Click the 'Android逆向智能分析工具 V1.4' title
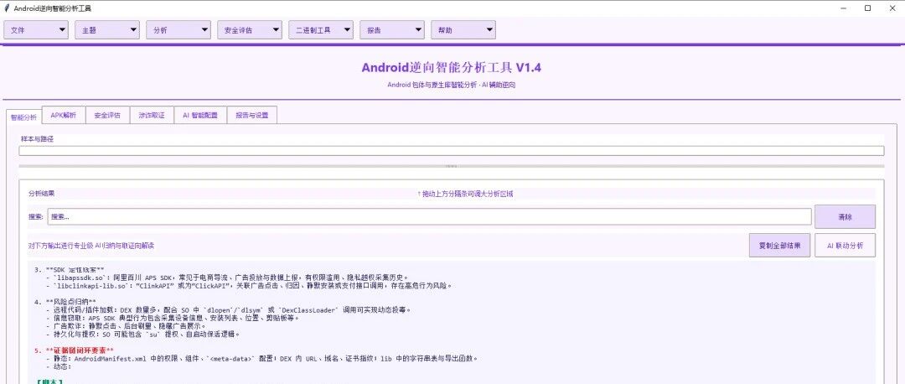This screenshot has height=384, width=905. [x=452, y=68]
